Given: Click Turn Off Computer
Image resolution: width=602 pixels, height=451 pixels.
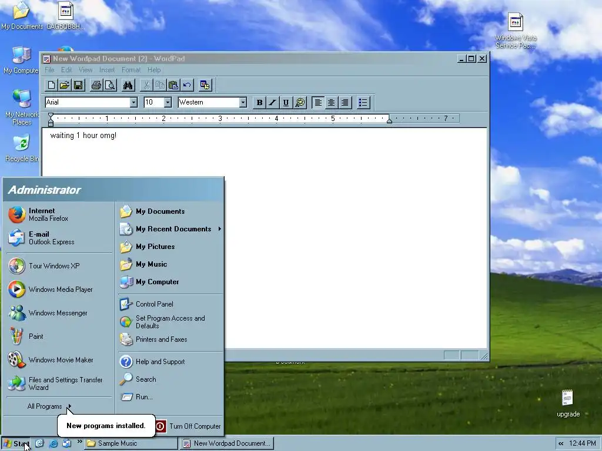Looking at the screenshot, I should pyautogui.click(x=188, y=426).
